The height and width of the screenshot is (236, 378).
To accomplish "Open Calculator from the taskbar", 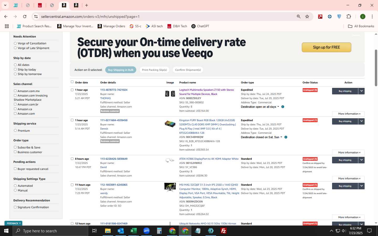I will pos(159,231).
